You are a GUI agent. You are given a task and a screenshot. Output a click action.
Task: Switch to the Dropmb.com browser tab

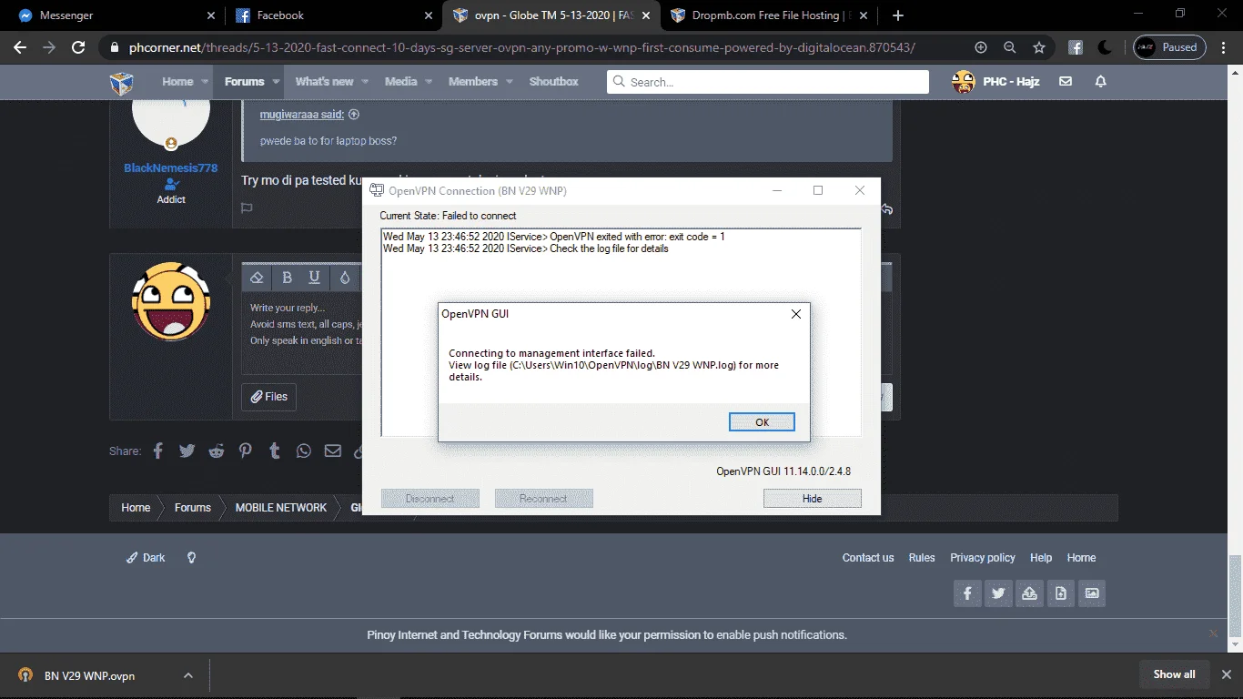[769, 15]
